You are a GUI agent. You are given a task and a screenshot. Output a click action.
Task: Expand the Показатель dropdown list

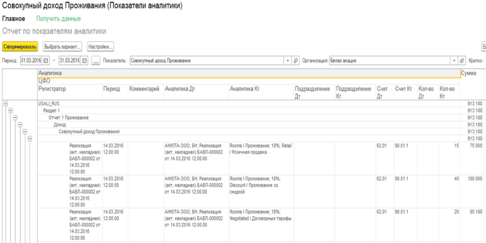(x=288, y=61)
